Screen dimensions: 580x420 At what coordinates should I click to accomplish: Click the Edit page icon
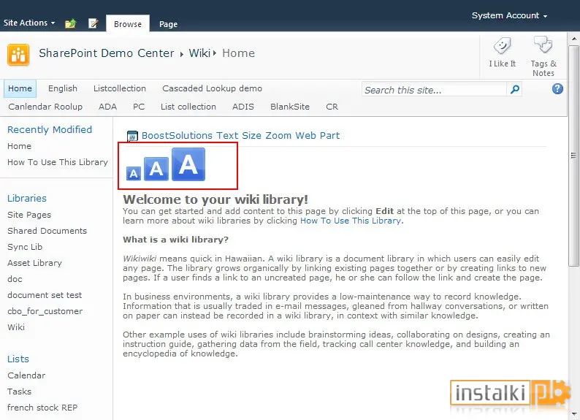[x=94, y=23]
